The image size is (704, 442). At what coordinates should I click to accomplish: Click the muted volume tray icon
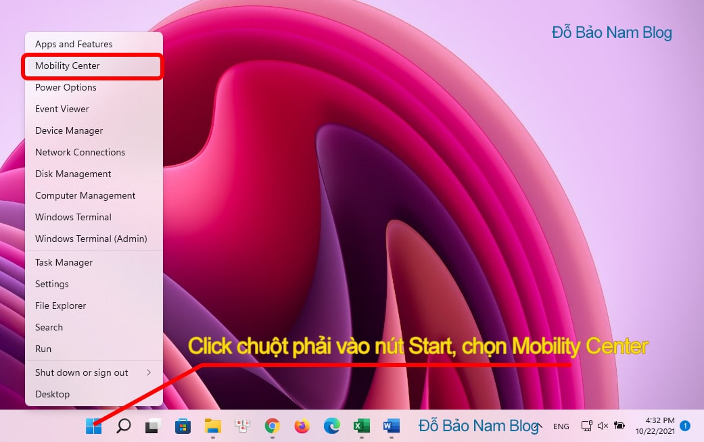coord(603,426)
